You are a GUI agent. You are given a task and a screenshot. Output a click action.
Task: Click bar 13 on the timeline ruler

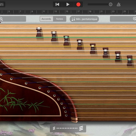coord(55,11)
